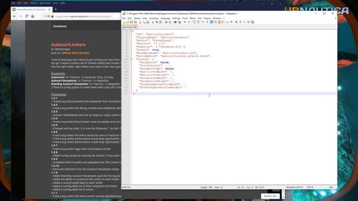Click the Redo arrow in Notepad++ toolbar
The width and height of the screenshot is (358, 201).
pos(170,22)
